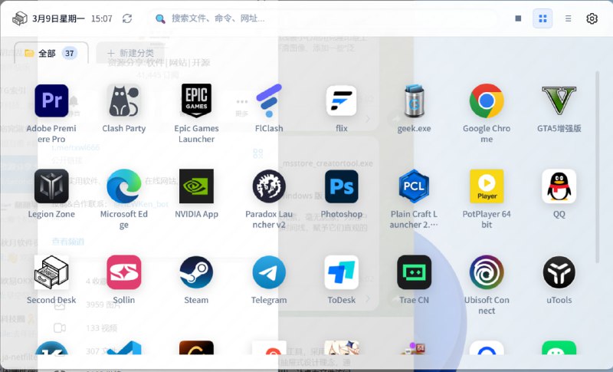
Task: Launch Trae CN icon
Action: pyautogui.click(x=414, y=272)
